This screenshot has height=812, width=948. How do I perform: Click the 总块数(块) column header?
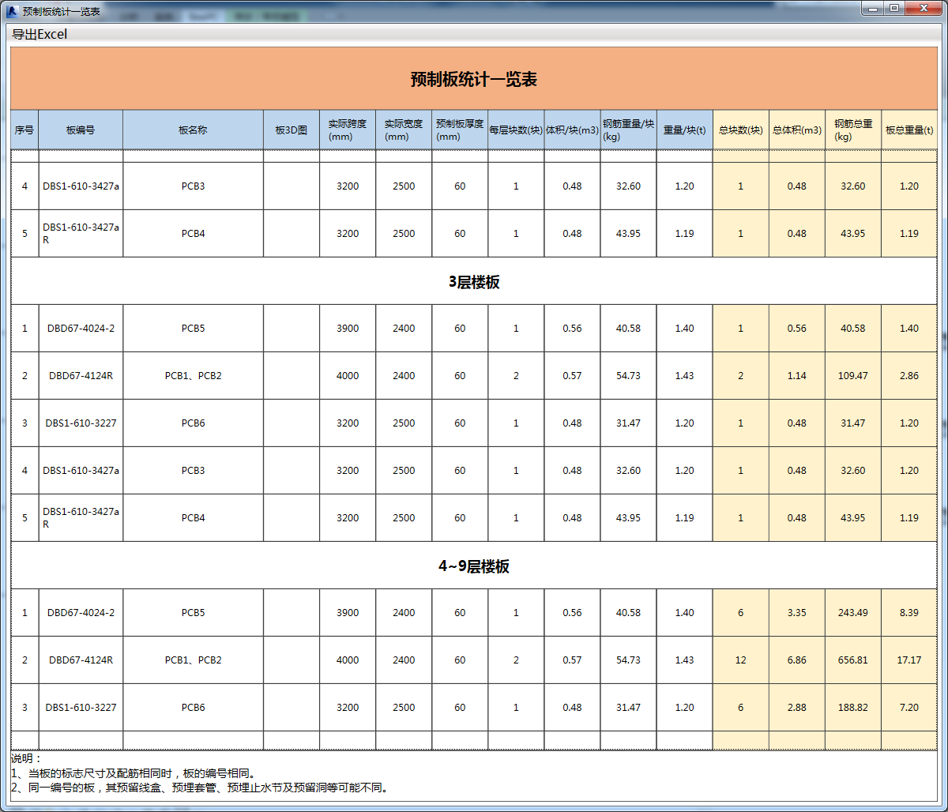(740, 130)
